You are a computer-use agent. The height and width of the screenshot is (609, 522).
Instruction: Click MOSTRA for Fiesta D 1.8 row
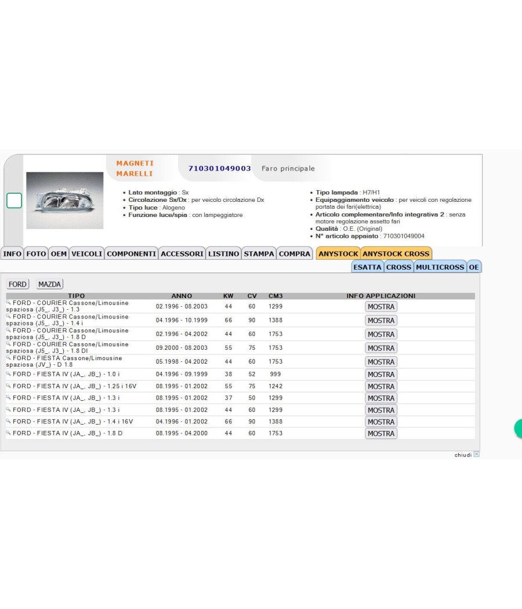[381, 362]
